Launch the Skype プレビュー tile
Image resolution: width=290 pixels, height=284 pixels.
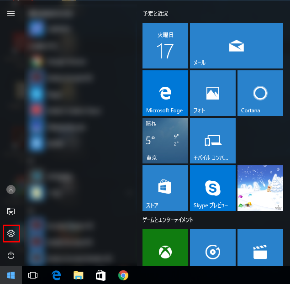point(213,188)
